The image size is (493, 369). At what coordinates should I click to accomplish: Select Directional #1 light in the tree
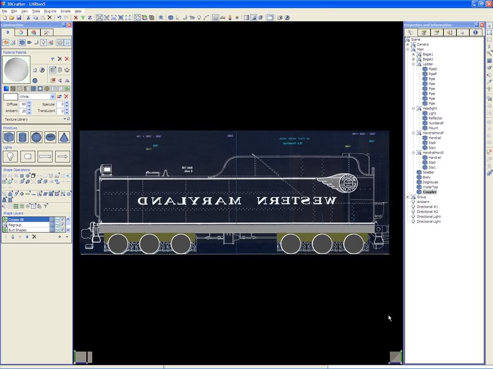[x=427, y=207]
